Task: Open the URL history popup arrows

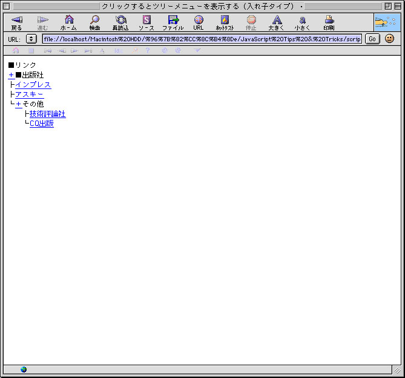Action: [x=31, y=39]
